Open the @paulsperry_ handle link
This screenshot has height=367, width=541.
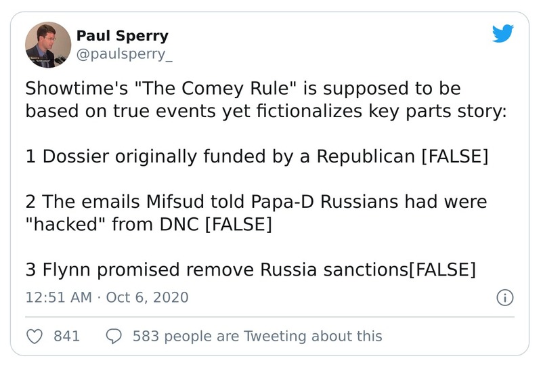(124, 55)
